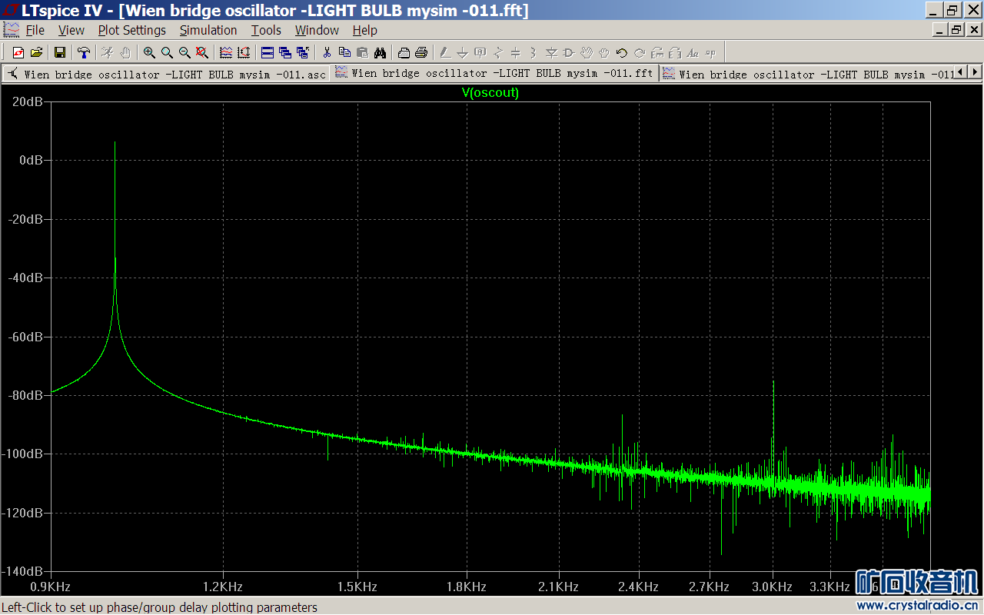Print the plot with the printer icon

(x=421, y=52)
